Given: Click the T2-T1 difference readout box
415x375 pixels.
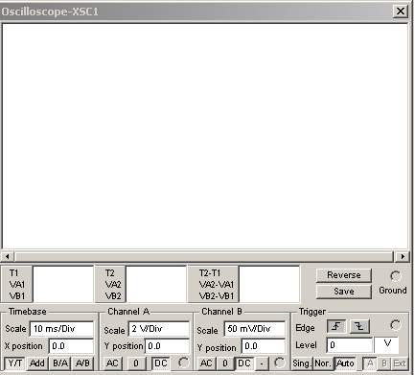Looking at the screenshot, I should pyautogui.click(x=269, y=284).
